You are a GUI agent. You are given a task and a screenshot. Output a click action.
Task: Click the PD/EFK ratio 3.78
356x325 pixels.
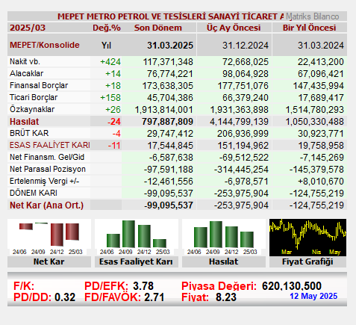click(x=143, y=286)
